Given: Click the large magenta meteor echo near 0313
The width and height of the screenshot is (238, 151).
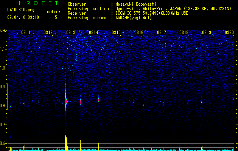Looking at the screenshot, I should (66, 101).
